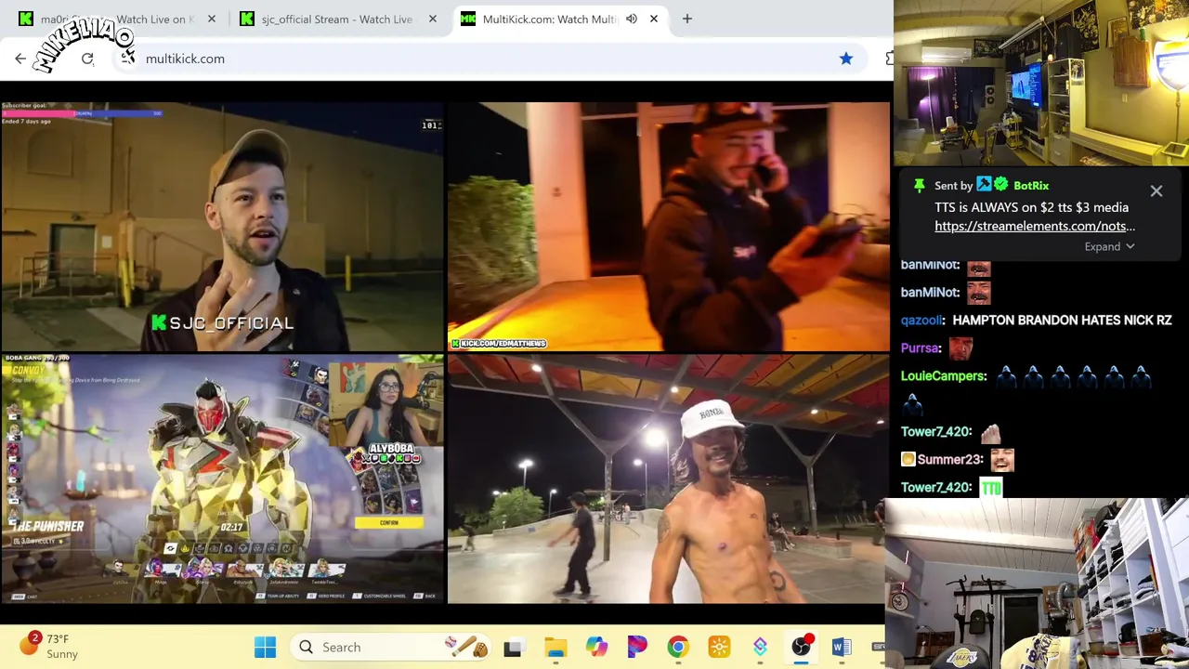Click the pin icon on pinned message
1189x669 pixels.
919,186
